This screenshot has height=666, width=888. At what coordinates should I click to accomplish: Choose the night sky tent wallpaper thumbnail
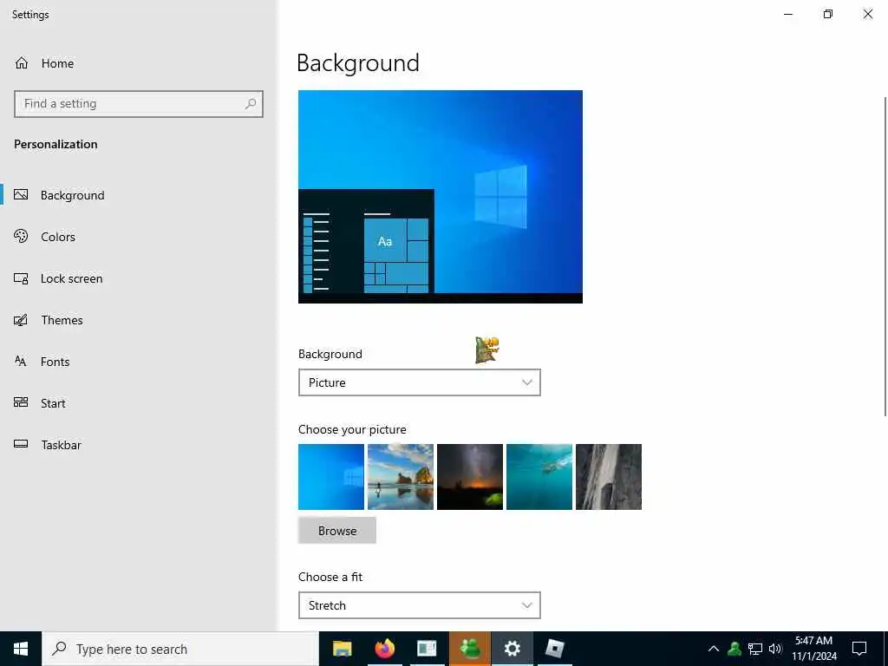pos(470,477)
